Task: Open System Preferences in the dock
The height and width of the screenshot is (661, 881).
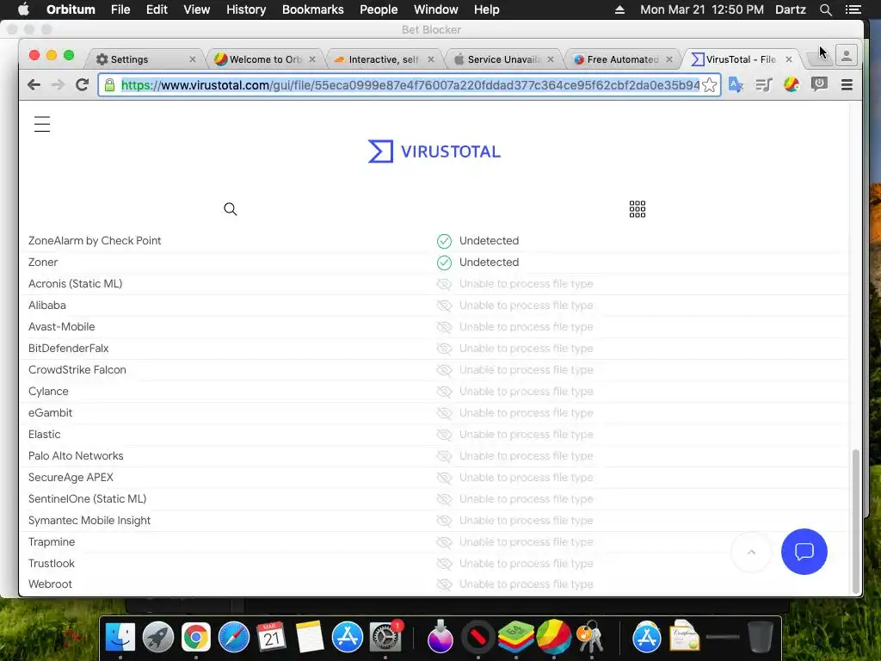Action: pyautogui.click(x=385, y=637)
